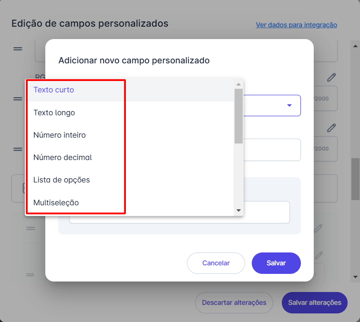Open the Ver dados para integração link
The height and width of the screenshot is (322, 360).
(296, 25)
